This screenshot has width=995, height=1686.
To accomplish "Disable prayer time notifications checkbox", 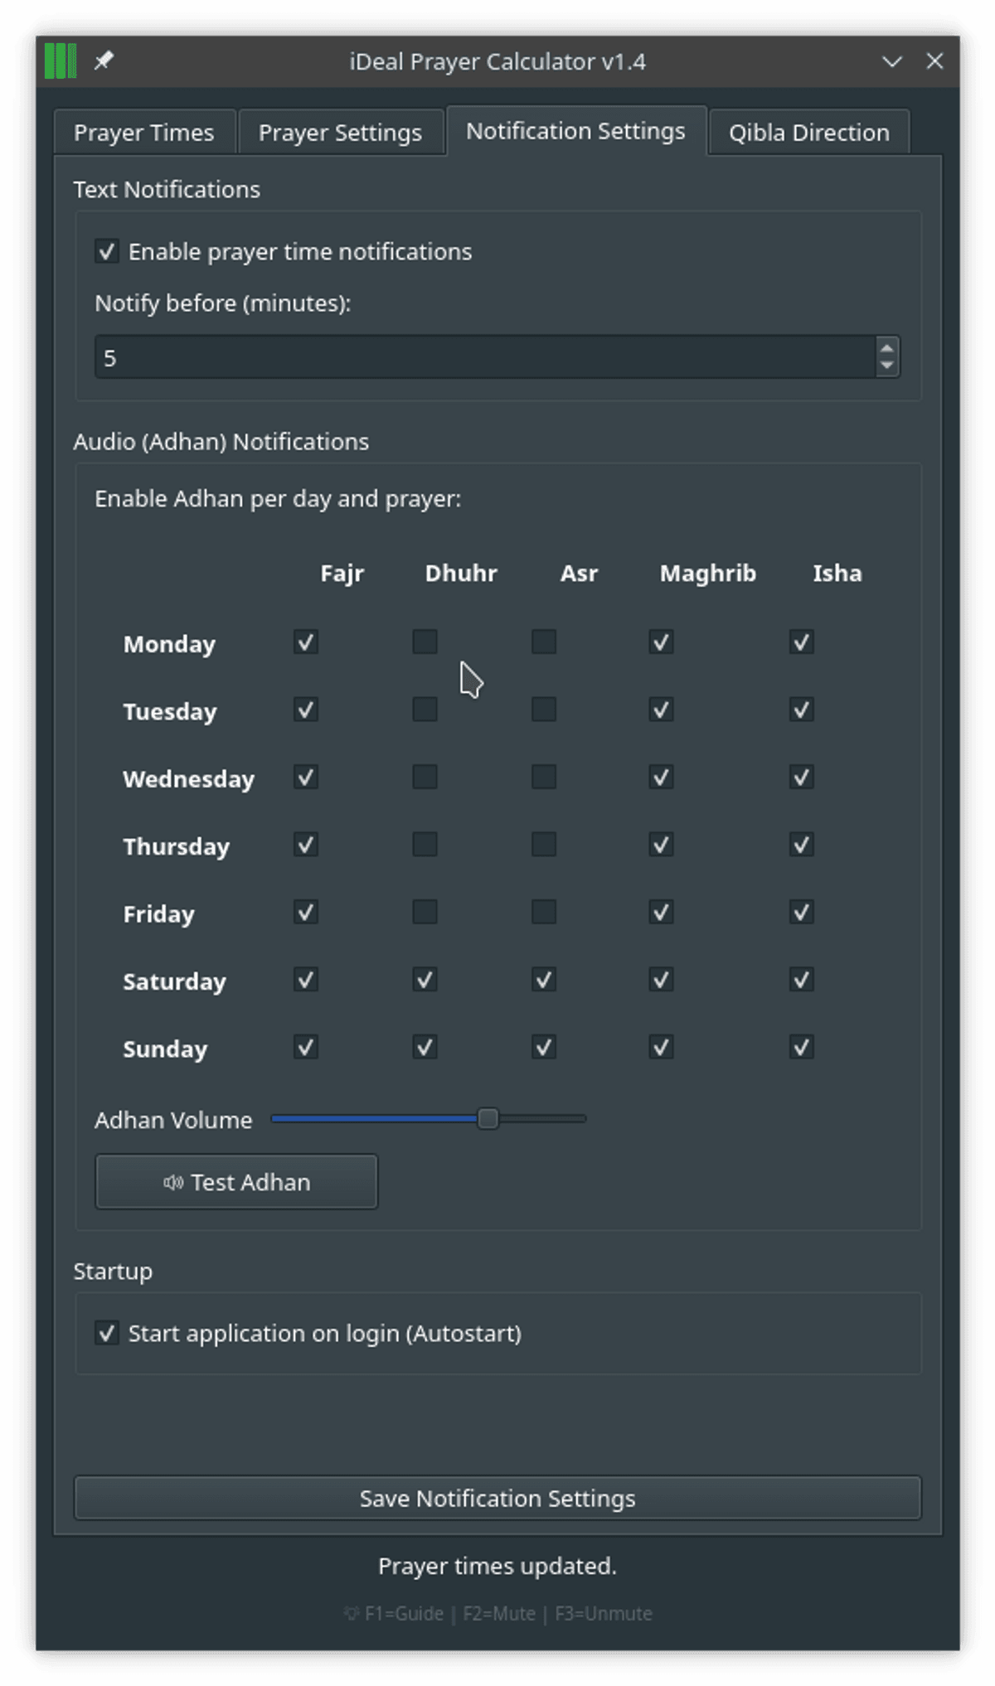I will tap(107, 251).
